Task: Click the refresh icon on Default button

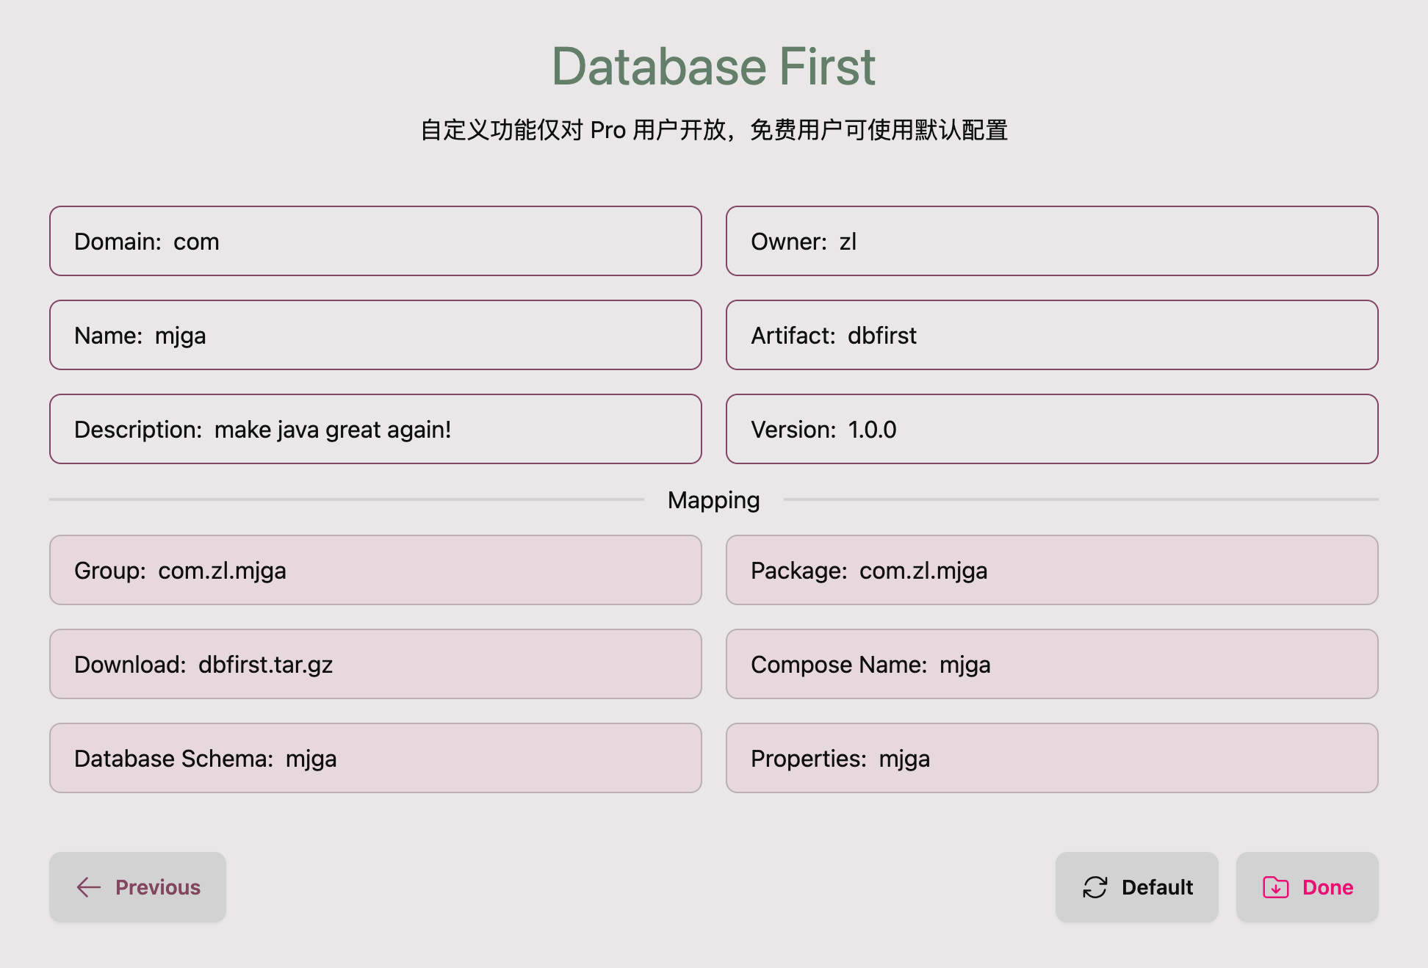Action: pyautogui.click(x=1095, y=887)
